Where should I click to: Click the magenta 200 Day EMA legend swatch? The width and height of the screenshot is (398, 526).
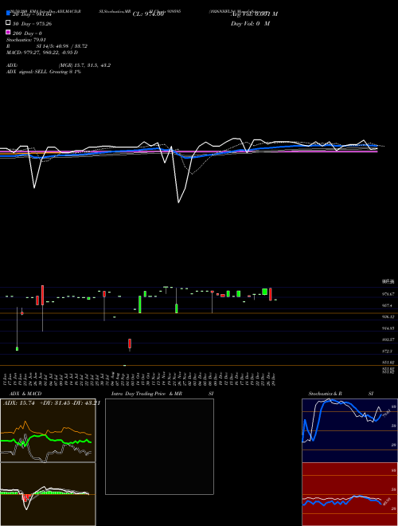(9, 32)
